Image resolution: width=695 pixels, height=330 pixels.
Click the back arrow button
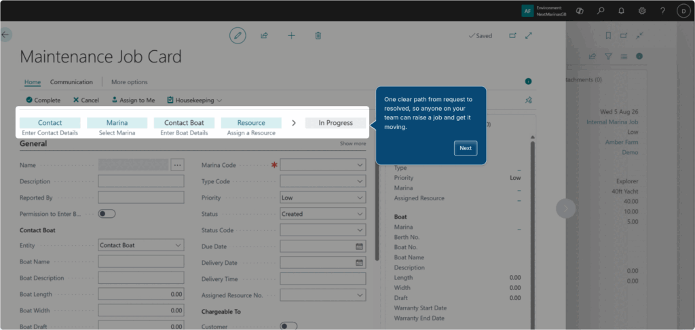point(5,35)
